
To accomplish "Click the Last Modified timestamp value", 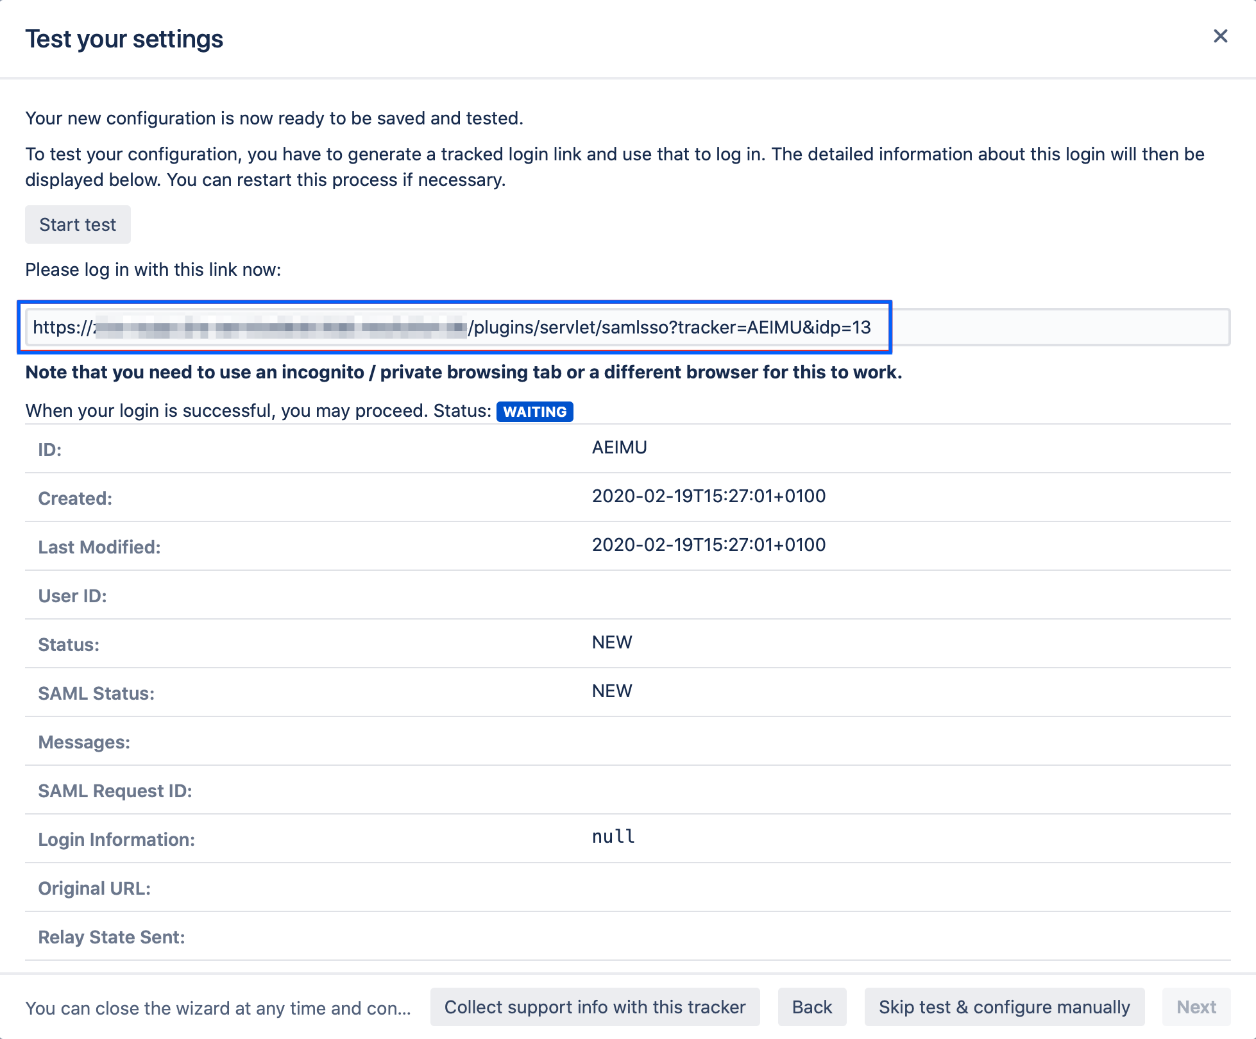I will coord(708,545).
